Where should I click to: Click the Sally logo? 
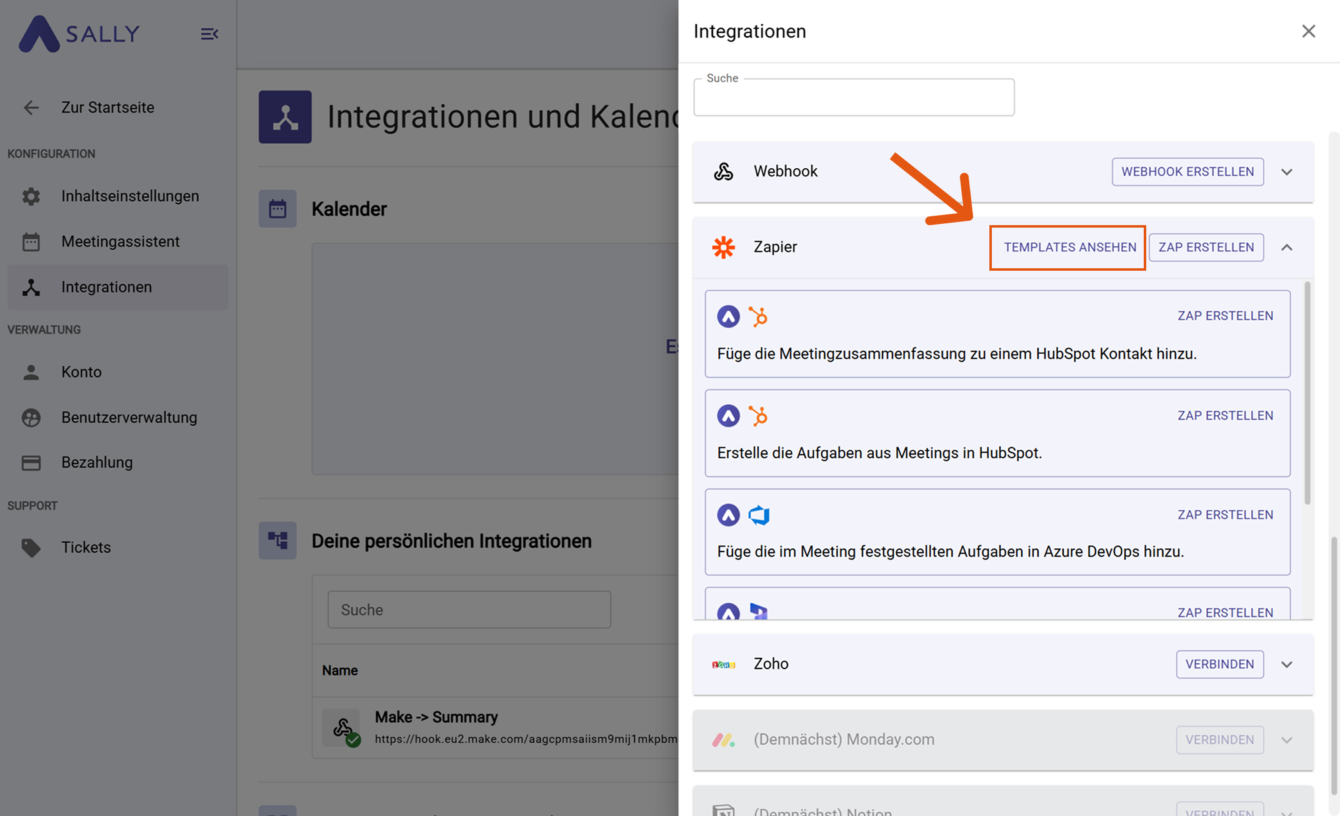tap(79, 34)
